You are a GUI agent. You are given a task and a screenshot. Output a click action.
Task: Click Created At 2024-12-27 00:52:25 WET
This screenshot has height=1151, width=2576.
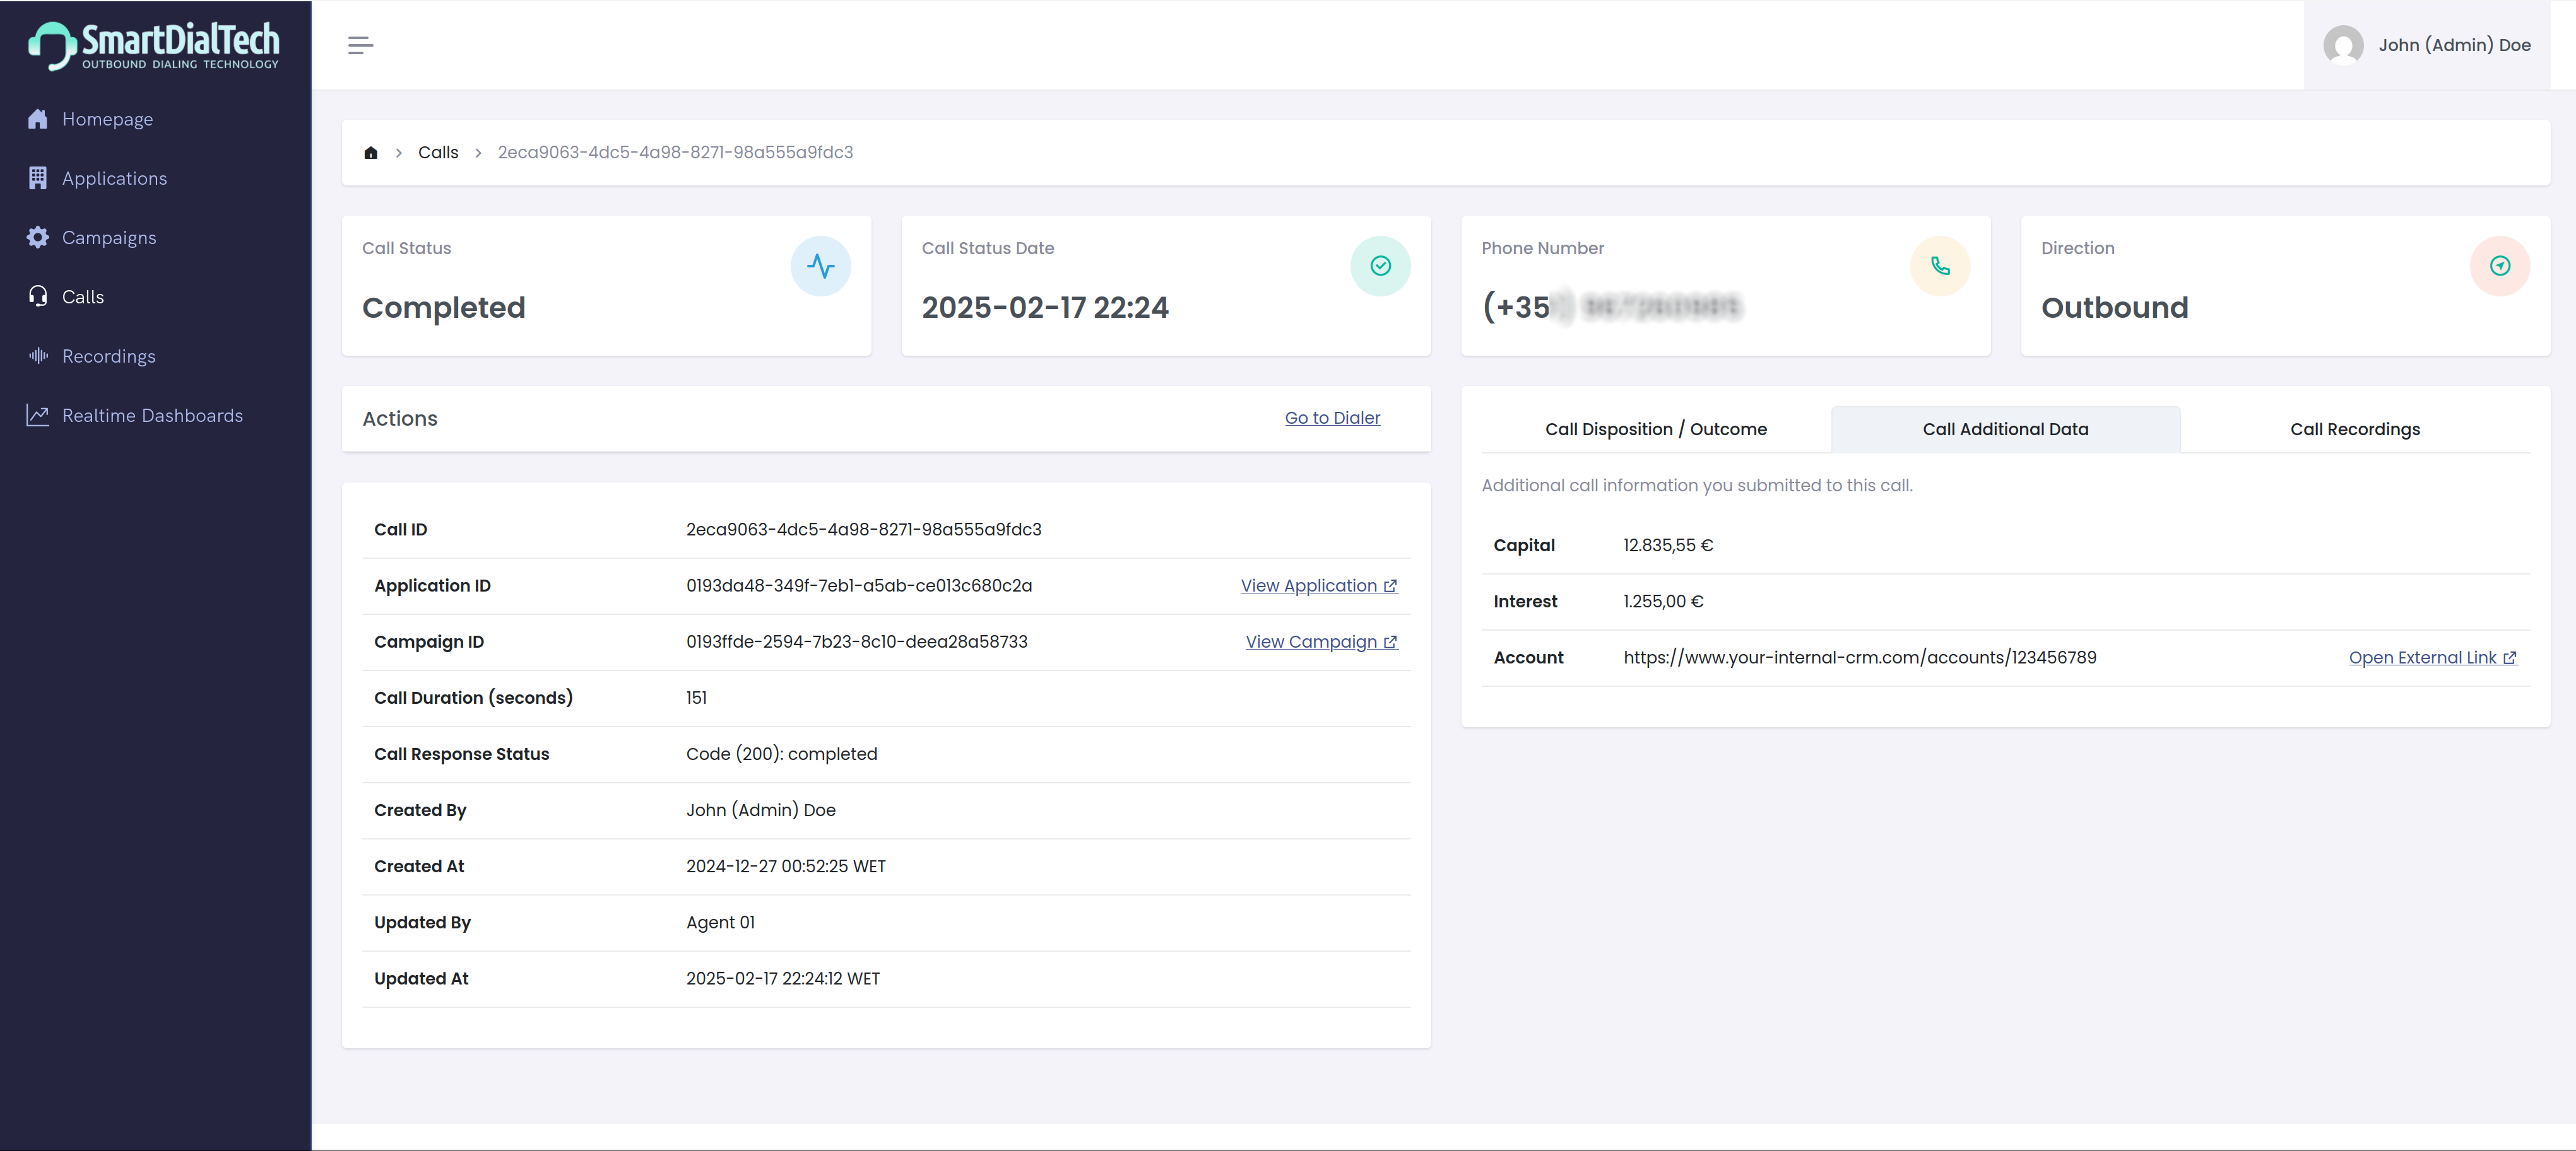coord(786,867)
